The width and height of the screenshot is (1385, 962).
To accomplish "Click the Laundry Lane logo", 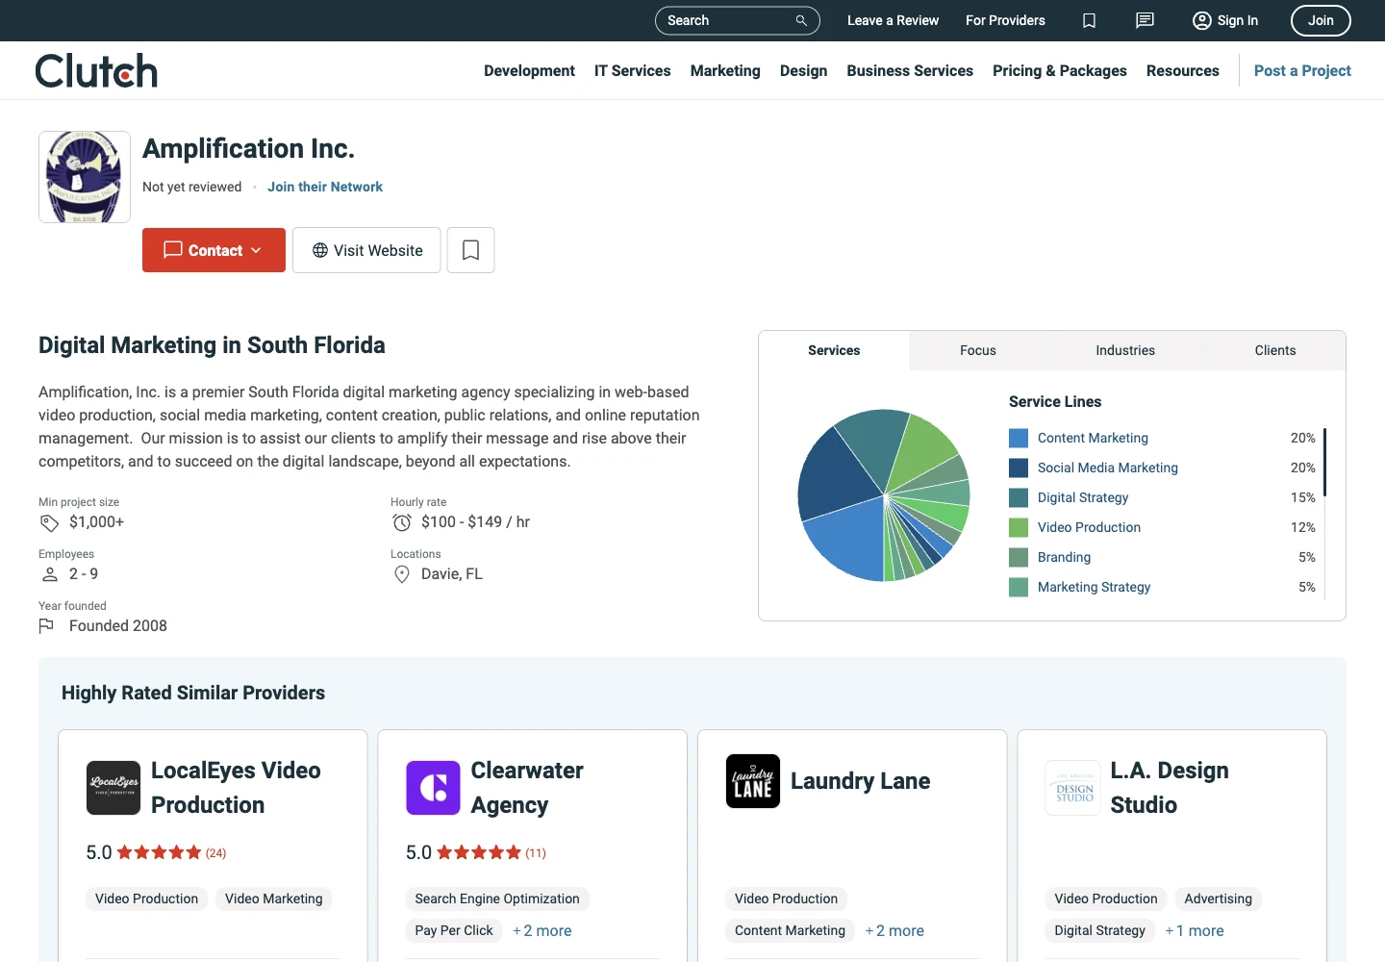I will tap(753, 781).
